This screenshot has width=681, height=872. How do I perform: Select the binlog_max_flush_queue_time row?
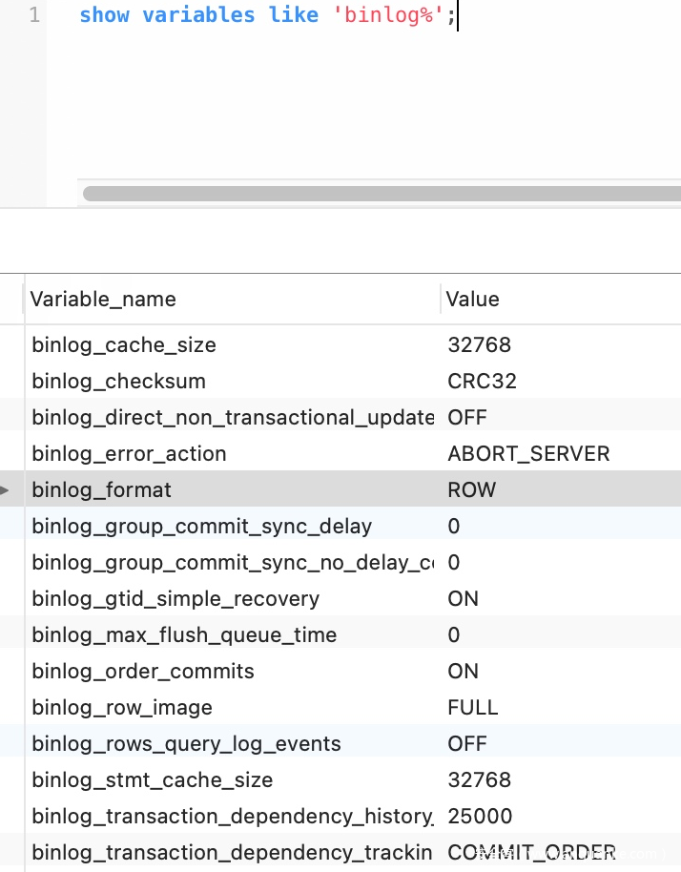pos(184,634)
